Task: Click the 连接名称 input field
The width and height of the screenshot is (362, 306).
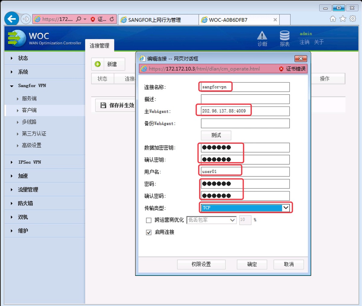Action: point(245,87)
